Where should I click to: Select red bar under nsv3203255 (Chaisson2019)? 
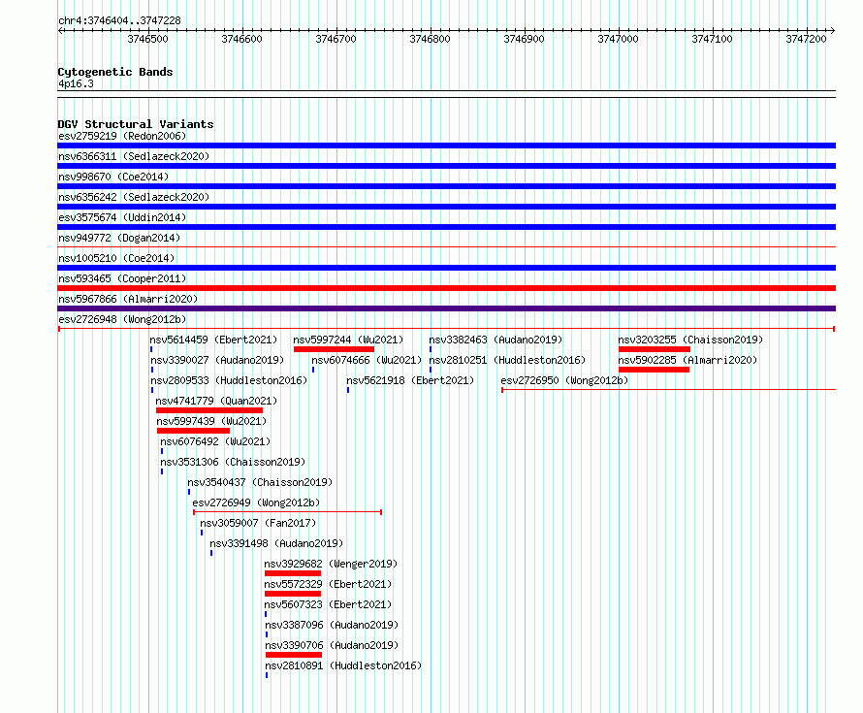pos(655,349)
